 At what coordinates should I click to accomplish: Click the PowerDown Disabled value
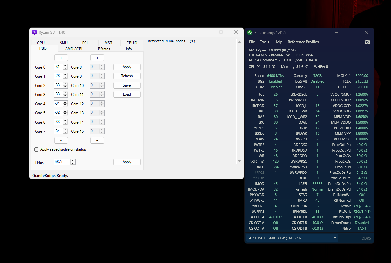coord(362,223)
